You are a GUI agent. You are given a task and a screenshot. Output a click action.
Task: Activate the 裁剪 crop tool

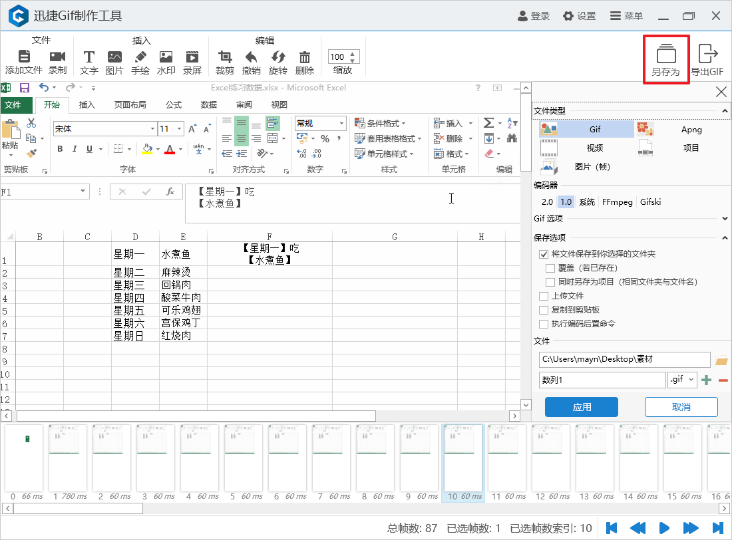(x=226, y=59)
